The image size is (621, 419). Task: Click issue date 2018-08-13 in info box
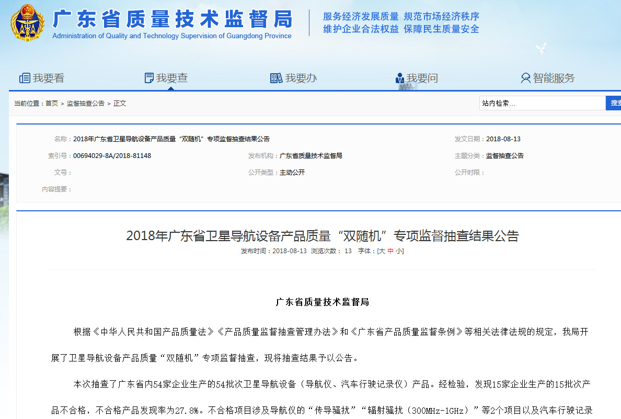coord(503,139)
